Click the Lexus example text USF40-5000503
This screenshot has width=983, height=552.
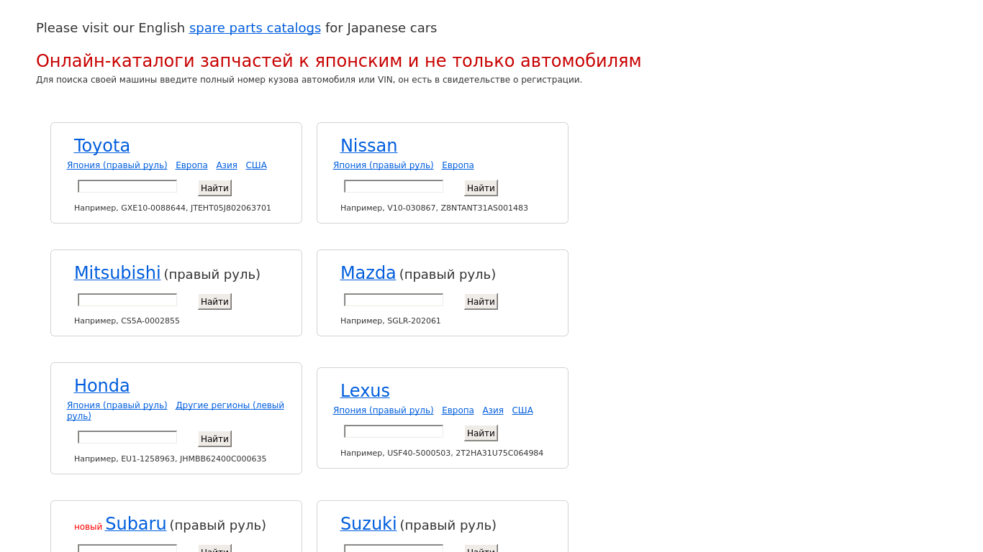(x=419, y=454)
